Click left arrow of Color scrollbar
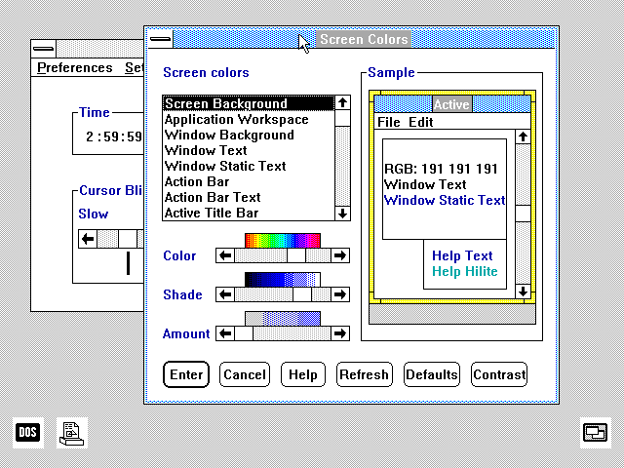Screen dimensions: 624x468 click(225, 255)
